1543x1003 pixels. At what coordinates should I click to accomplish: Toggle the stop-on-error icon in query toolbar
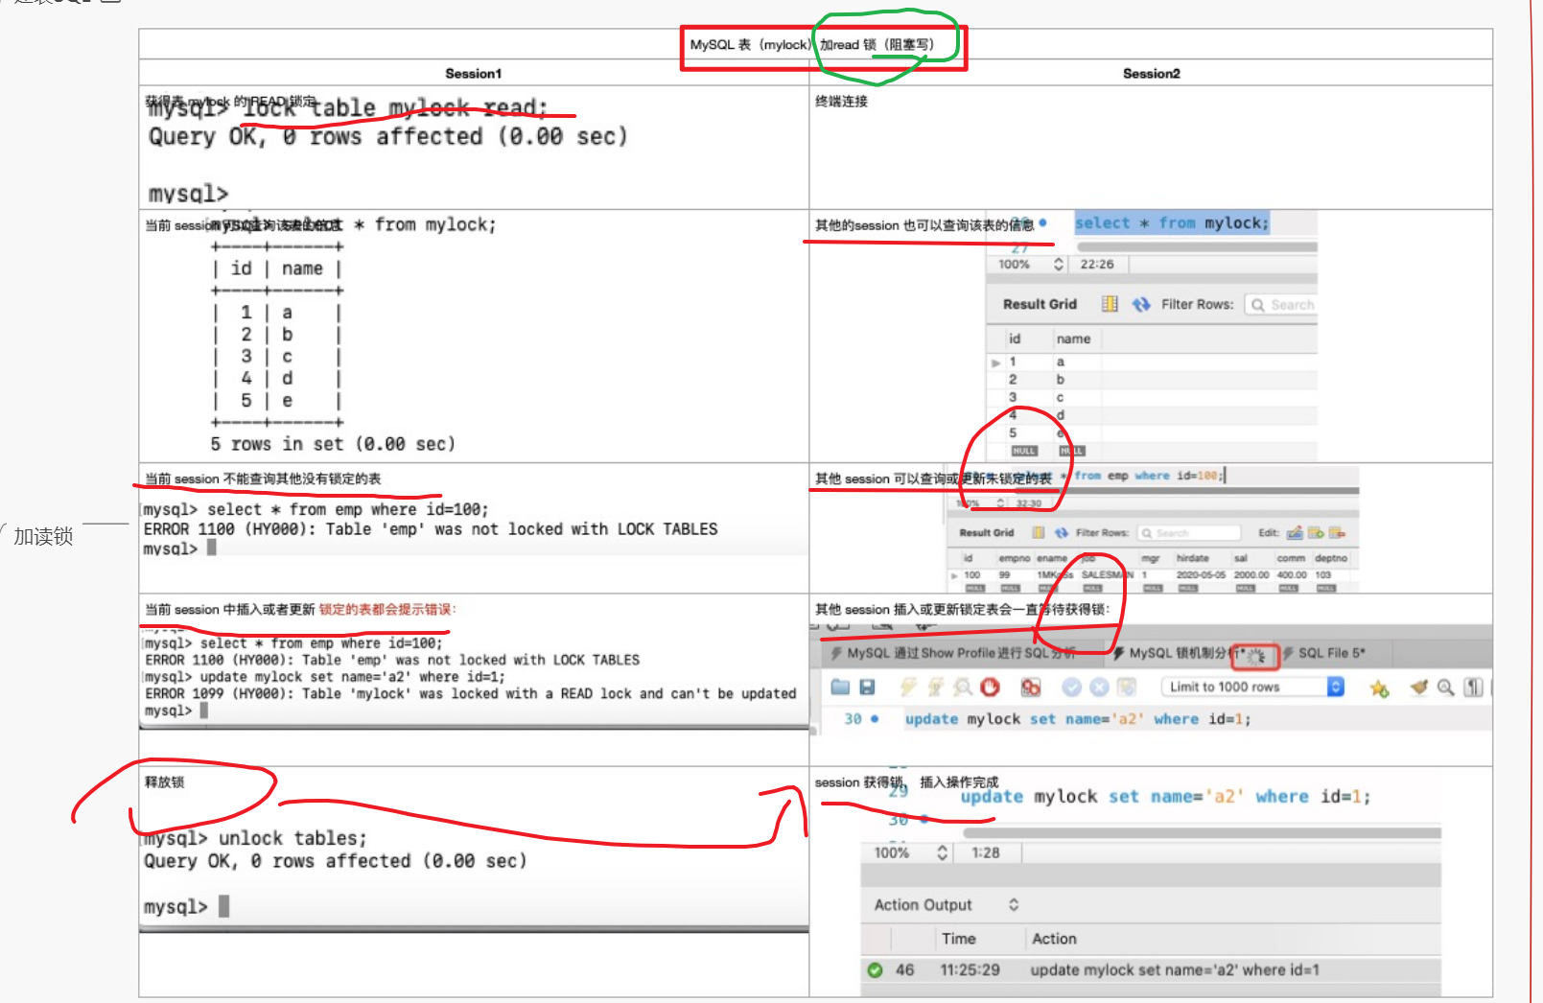click(1031, 687)
